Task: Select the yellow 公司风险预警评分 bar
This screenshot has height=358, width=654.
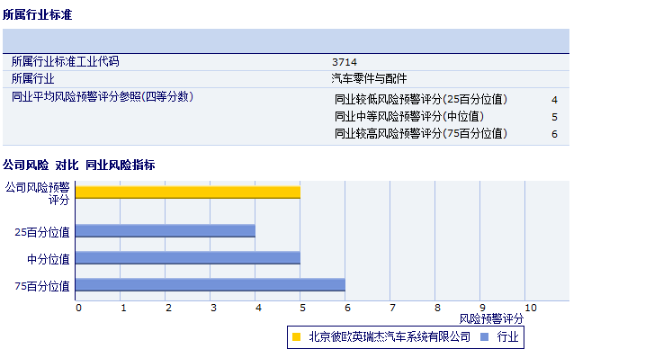Action: pos(188,192)
